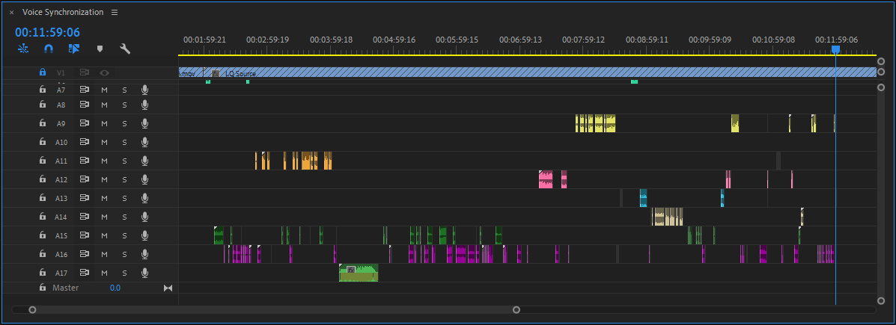Toggle sync lock for A12
The image size is (896, 325).
(85, 179)
